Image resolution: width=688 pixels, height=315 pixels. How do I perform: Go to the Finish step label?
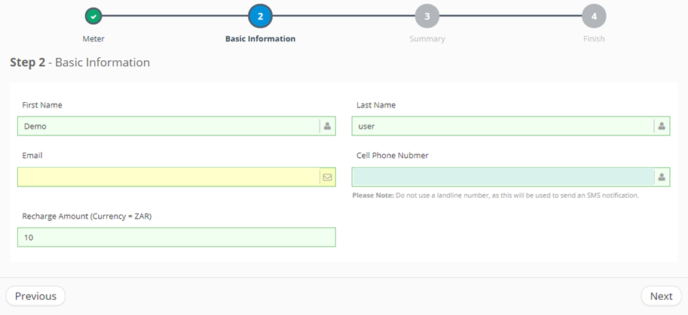point(594,38)
